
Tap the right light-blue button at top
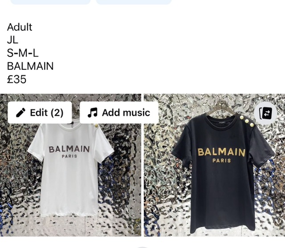point(134,2)
